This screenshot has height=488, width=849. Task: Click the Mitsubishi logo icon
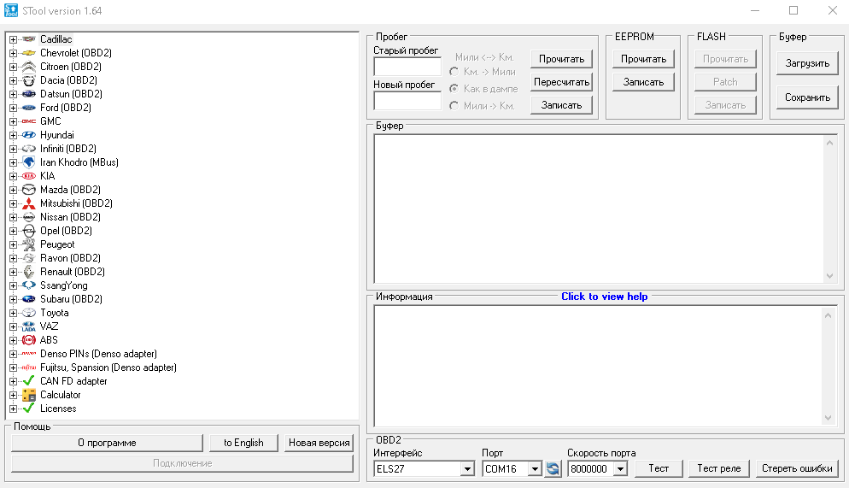click(28, 203)
